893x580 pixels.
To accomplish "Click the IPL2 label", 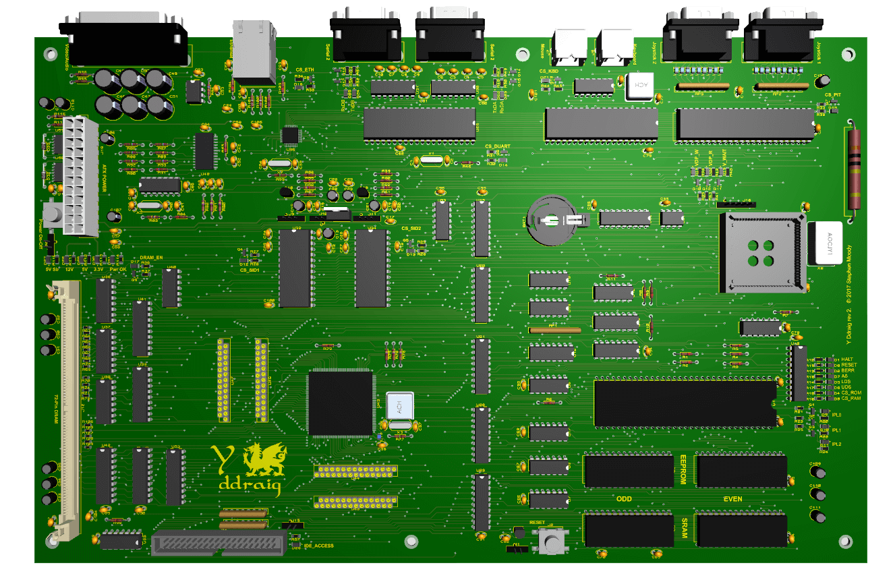I will tap(836, 444).
